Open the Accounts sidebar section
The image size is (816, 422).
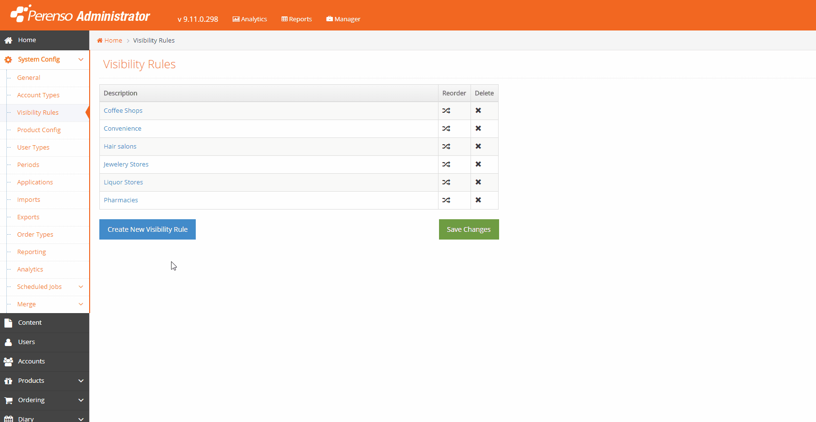tap(45, 362)
